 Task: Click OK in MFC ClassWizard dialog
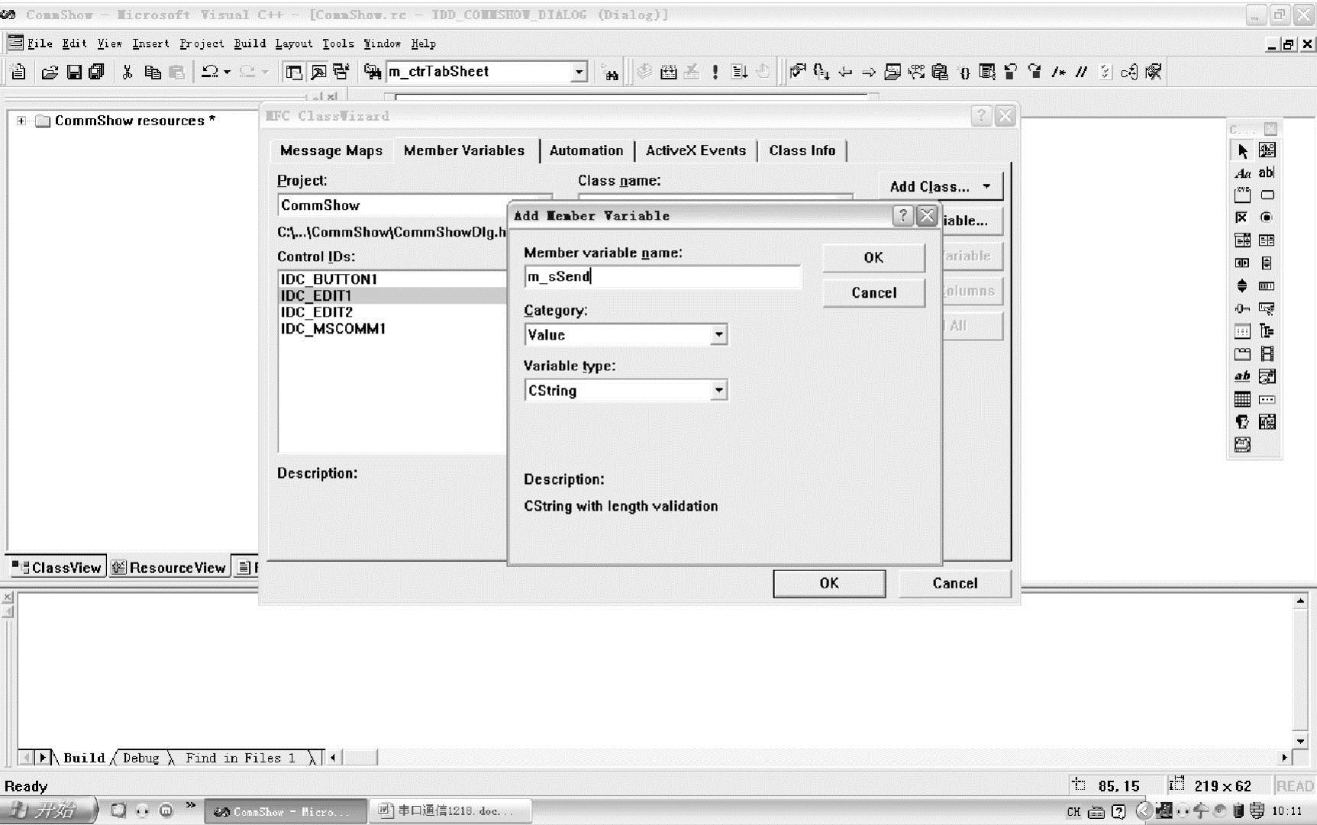829,583
